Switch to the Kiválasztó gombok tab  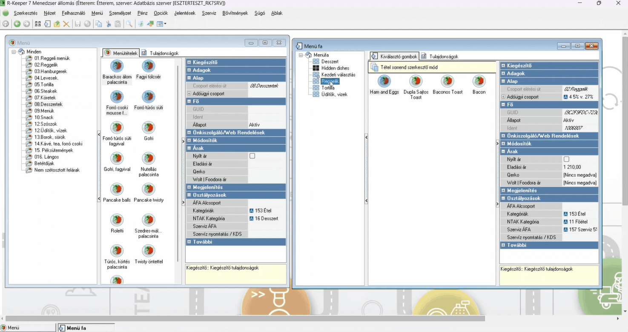(394, 56)
